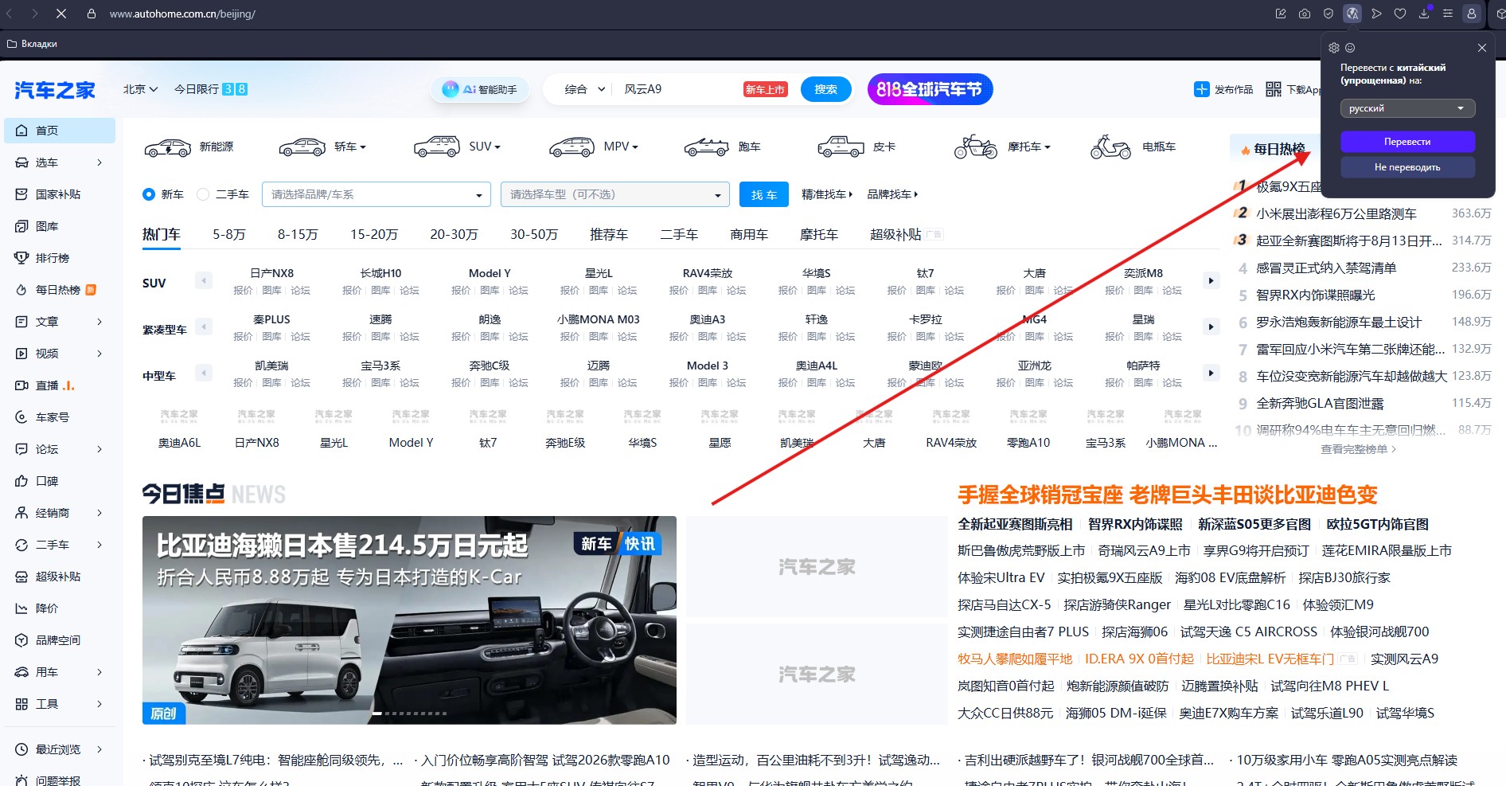Open the Вкладки bookmarks folder
Screen dimensions: 1506x786
pyautogui.click(x=32, y=44)
